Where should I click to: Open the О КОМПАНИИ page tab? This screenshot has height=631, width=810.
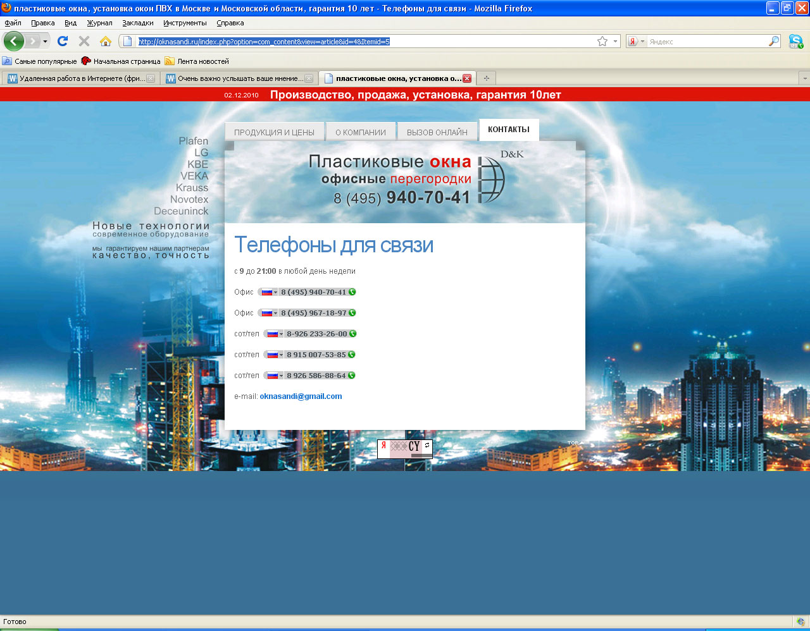point(361,132)
